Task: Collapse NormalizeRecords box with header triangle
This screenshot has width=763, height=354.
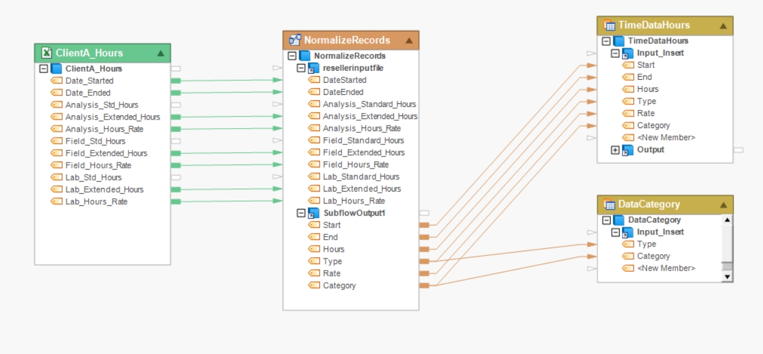Action: (x=409, y=40)
